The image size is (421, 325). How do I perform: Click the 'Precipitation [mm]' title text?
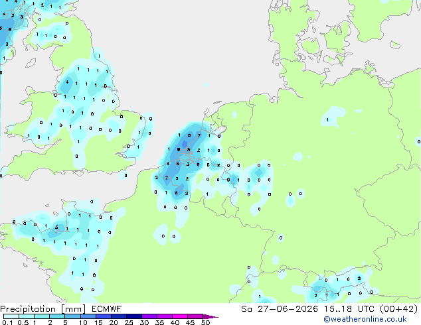pyautogui.click(x=42, y=309)
